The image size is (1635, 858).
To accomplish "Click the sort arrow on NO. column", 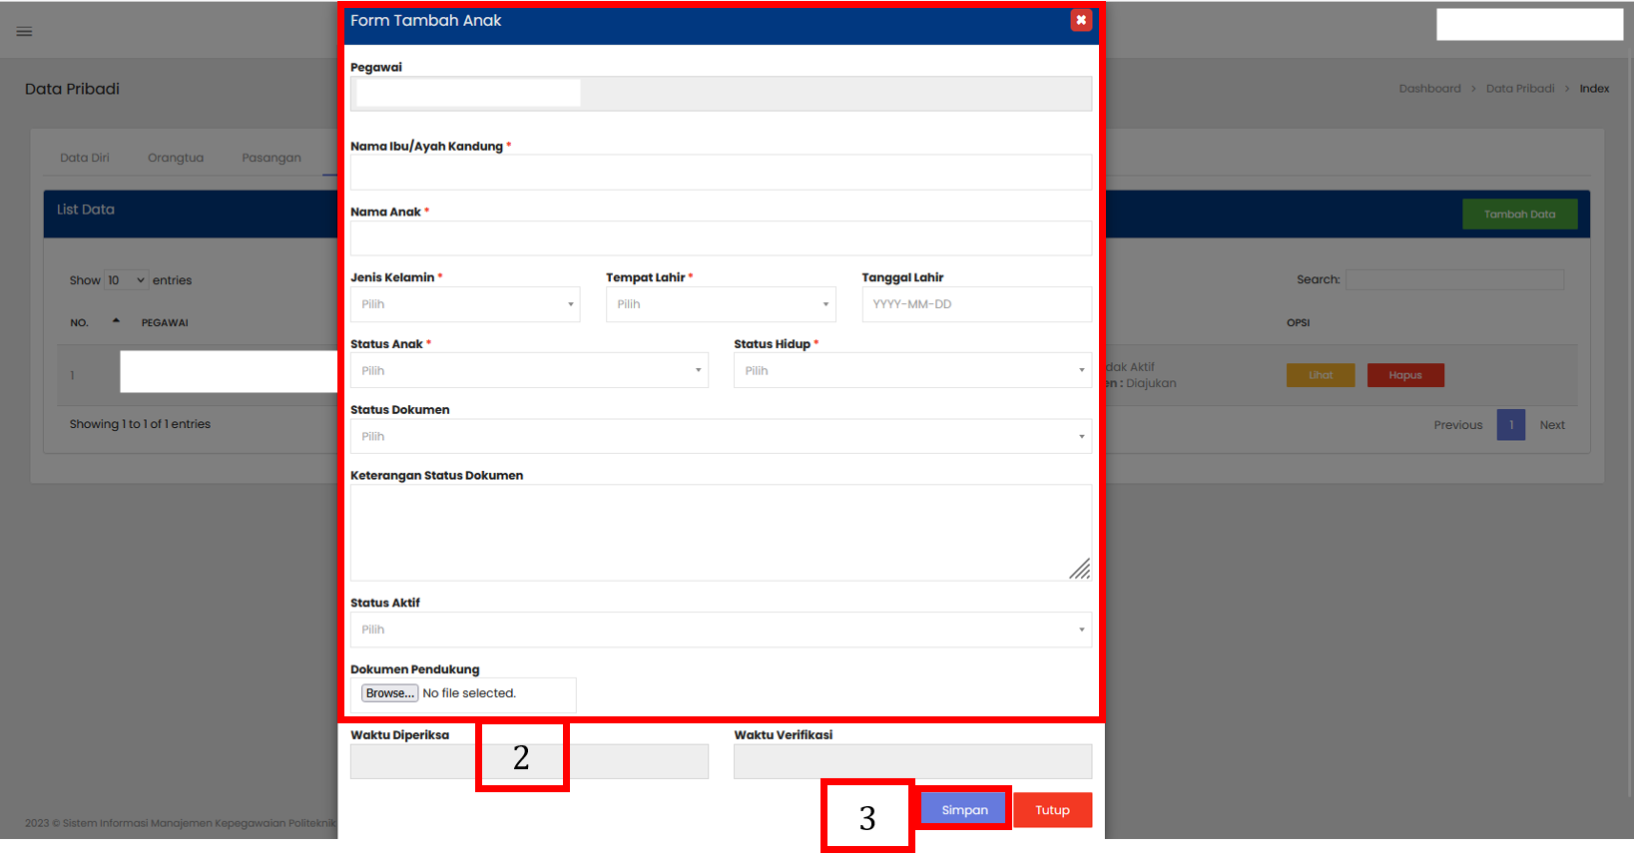I will [116, 321].
